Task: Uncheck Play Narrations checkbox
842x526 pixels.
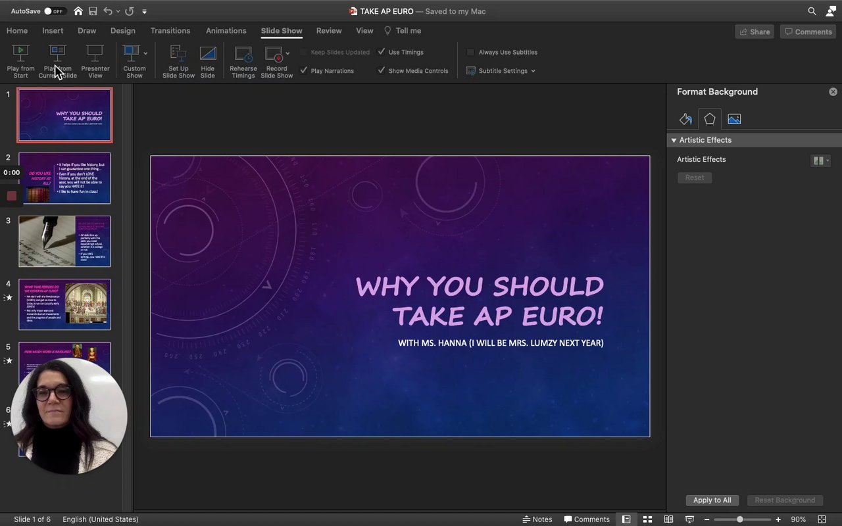Action: (x=304, y=70)
